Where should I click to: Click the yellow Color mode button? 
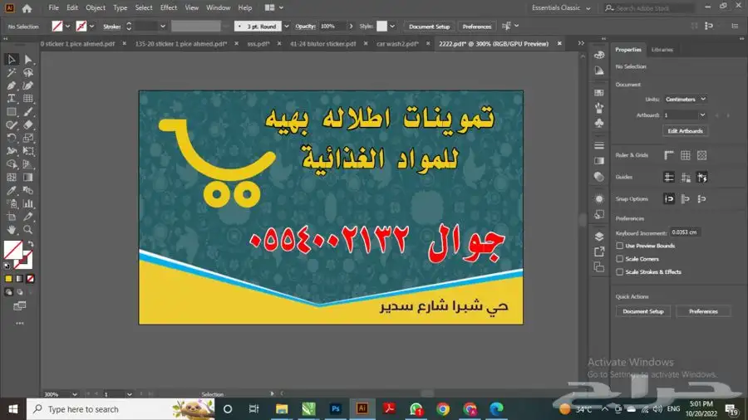click(x=8, y=279)
